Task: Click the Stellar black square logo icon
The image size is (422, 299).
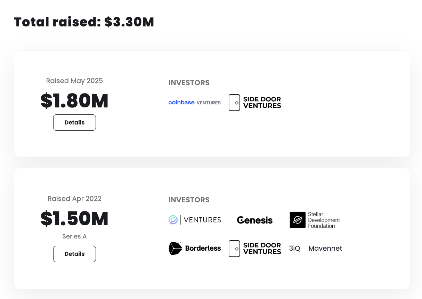Action: point(298,220)
